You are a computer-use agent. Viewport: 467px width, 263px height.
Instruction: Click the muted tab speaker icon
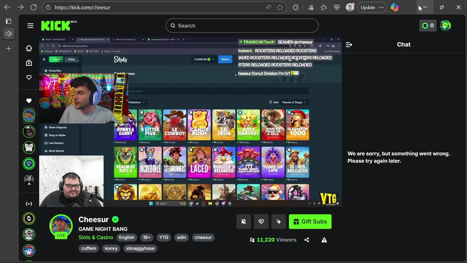[9, 34]
